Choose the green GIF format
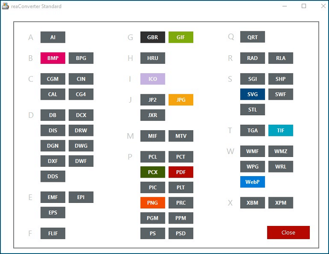Image resolution: width=329 pixels, height=254 pixels. point(181,37)
